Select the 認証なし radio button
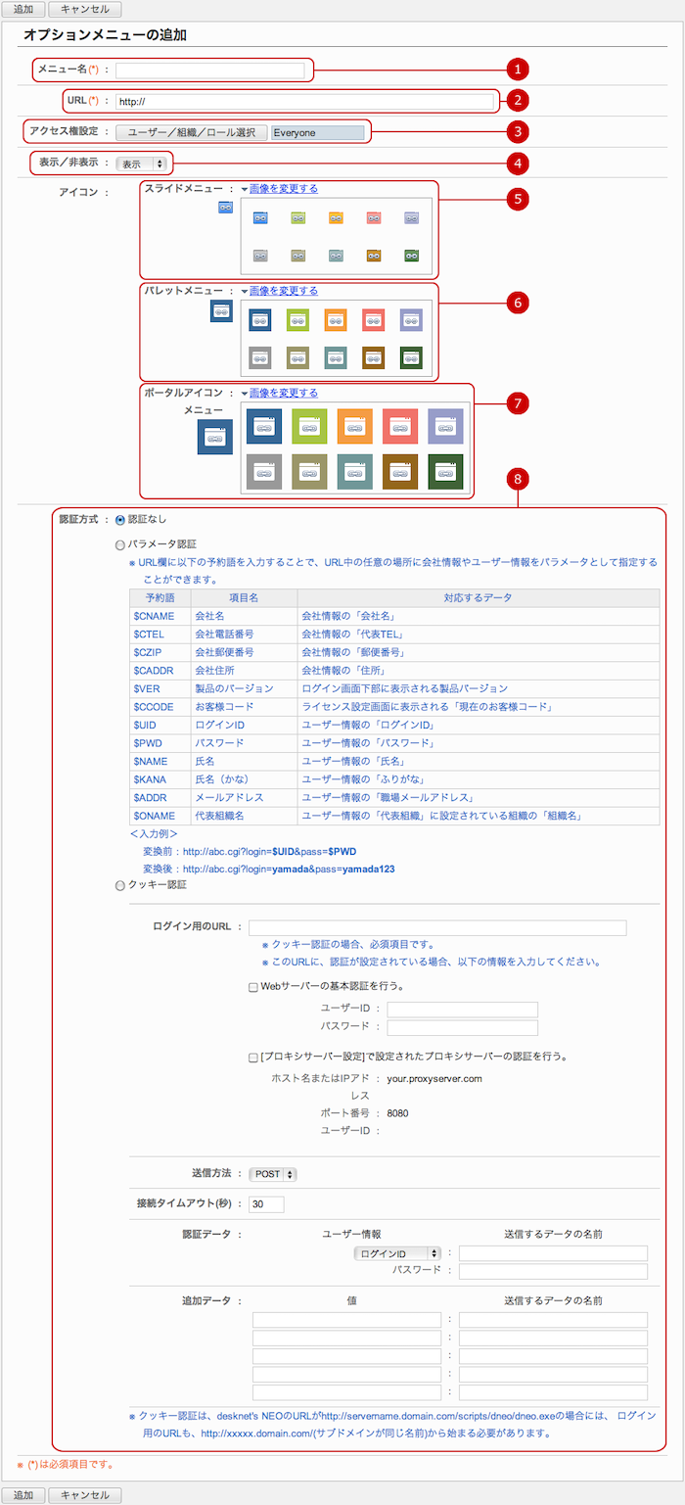Viewport: 685px width, 1505px height. [x=120, y=519]
